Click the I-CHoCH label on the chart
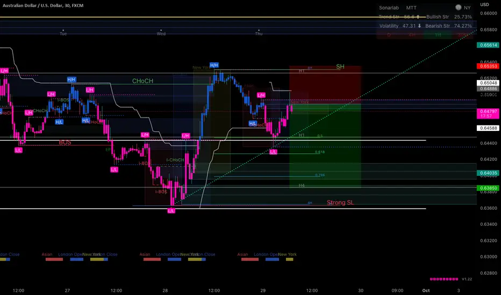 coord(175,160)
